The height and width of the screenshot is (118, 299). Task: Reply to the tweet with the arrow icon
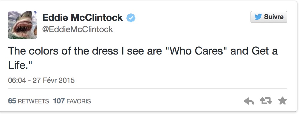coord(249,101)
